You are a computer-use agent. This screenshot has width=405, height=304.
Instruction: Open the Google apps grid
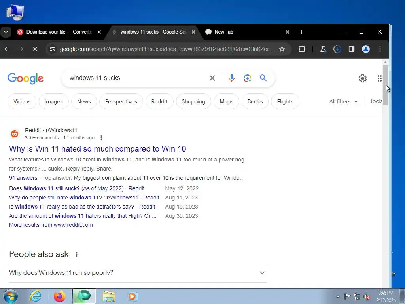pyautogui.click(x=379, y=78)
